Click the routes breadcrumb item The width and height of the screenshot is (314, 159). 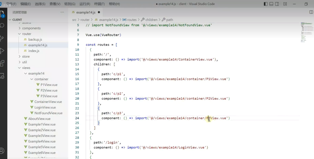click(132, 20)
